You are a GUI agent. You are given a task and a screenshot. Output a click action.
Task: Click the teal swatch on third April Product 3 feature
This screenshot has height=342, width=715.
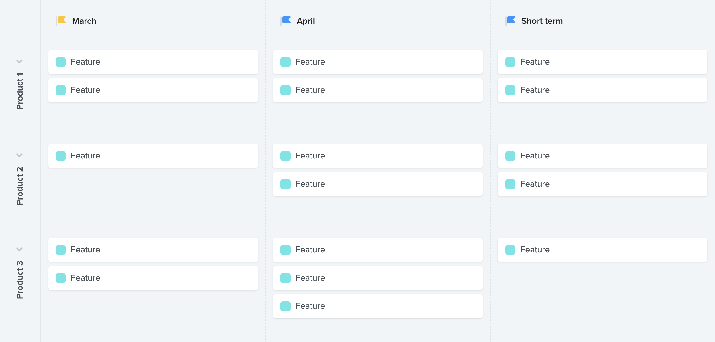click(285, 306)
